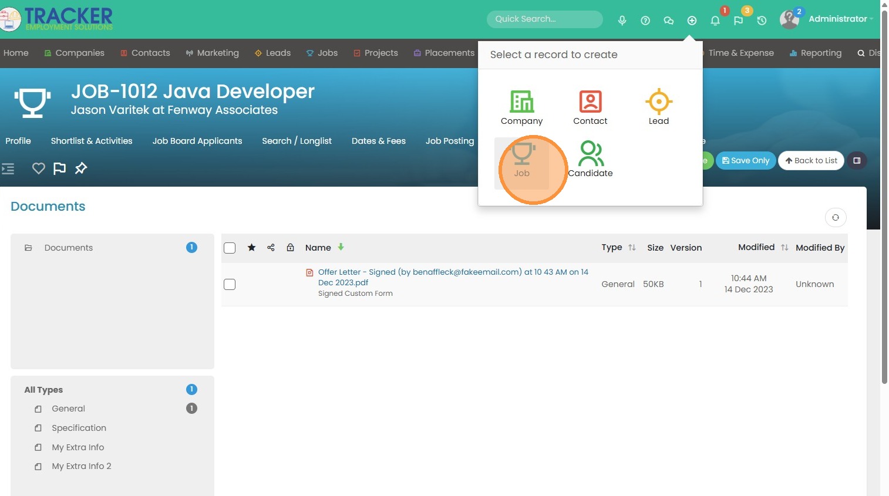Open the help question mark icon
Image resolution: width=889 pixels, height=496 pixels.
click(645, 21)
